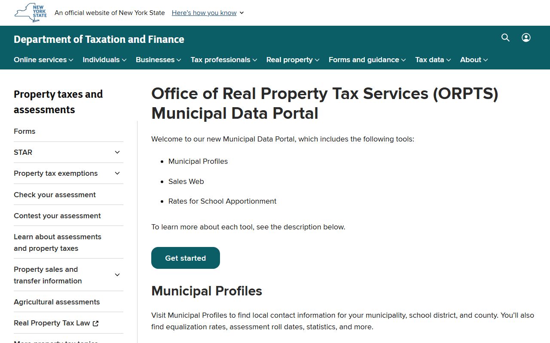550x343 pixels.
Task: Open Contest your assessment link
Action: click(57, 216)
